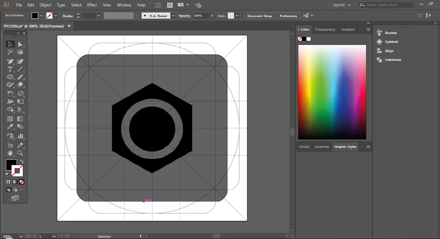The width and height of the screenshot is (440, 239).
Task: Open Adobe Stock St icon
Action: tap(170, 5)
